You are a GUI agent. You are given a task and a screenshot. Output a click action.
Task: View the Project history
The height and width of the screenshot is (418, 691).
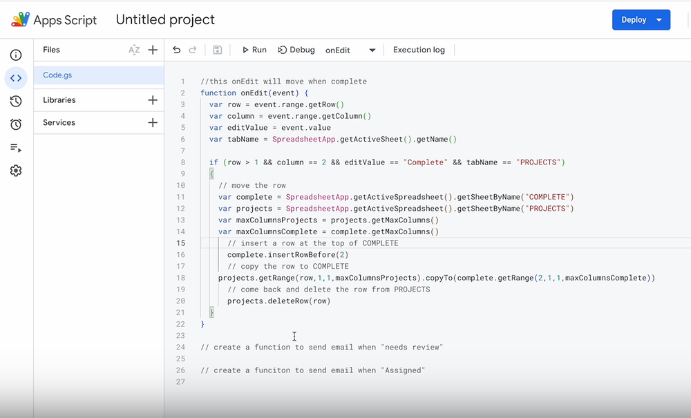pyautogui.click(x=15, y=101)
